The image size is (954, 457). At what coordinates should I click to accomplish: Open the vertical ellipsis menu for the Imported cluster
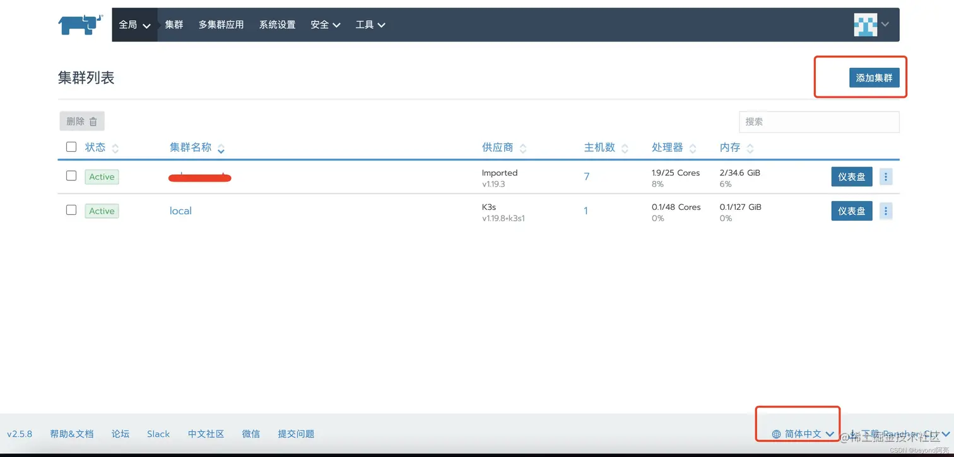point(886,176)
